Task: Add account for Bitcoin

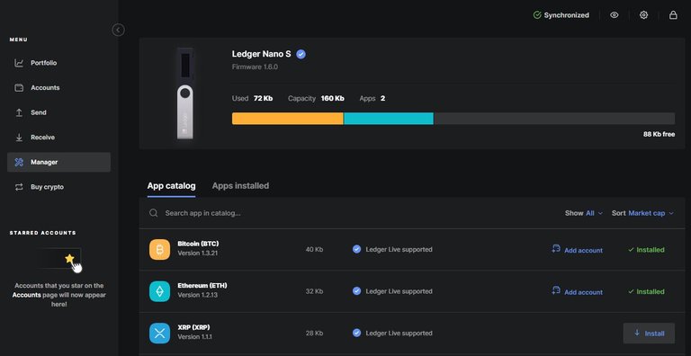Action: click(577, 250)
